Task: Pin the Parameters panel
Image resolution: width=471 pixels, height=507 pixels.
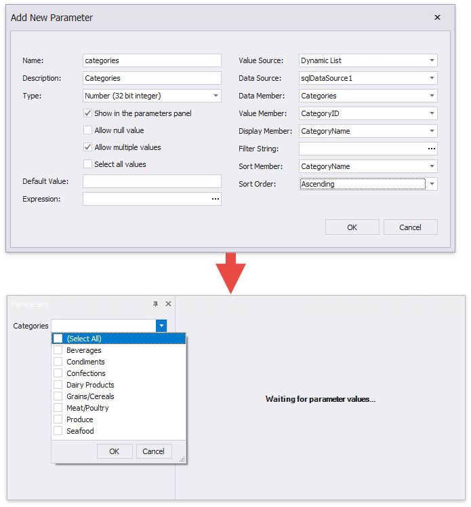Action: (x=155, y=304)
